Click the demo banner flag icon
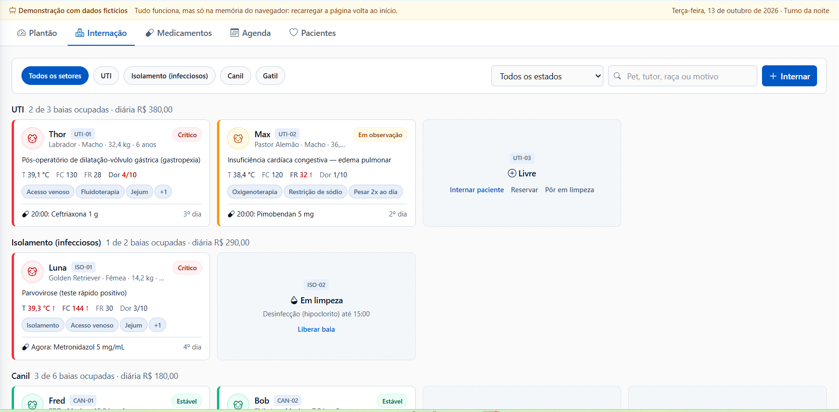The height and width of the screenshot is (412, 839). click(13, 11)
